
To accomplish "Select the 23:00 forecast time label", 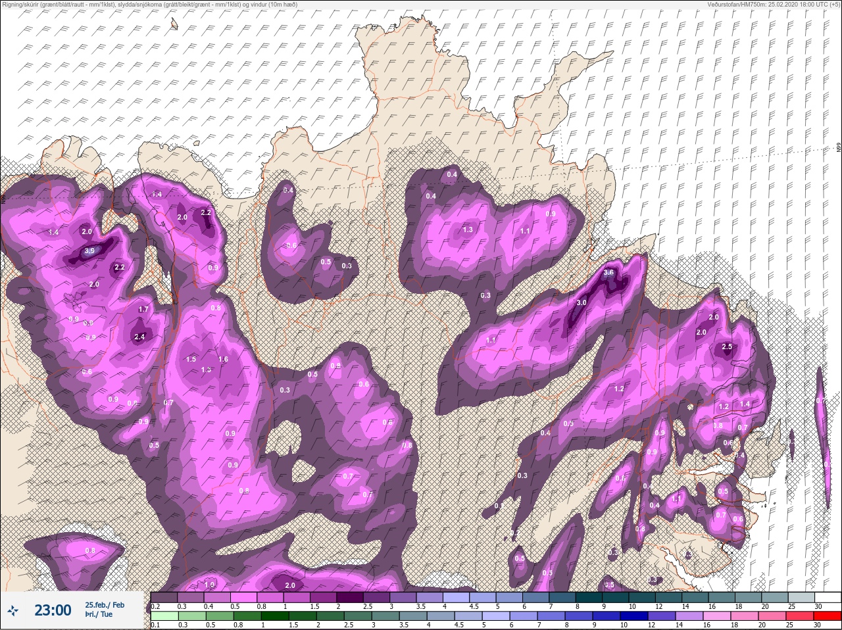I will 53,610.
